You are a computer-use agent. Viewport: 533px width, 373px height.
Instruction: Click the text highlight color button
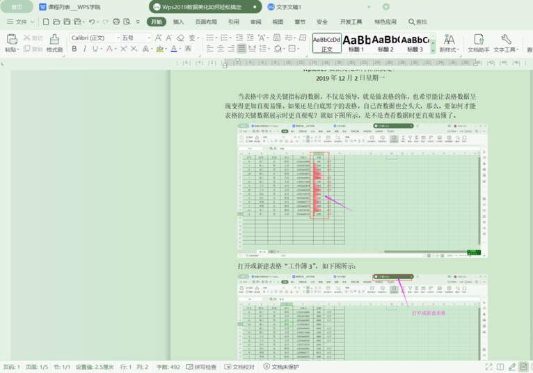pyautogui.click(x=159, y=49)
